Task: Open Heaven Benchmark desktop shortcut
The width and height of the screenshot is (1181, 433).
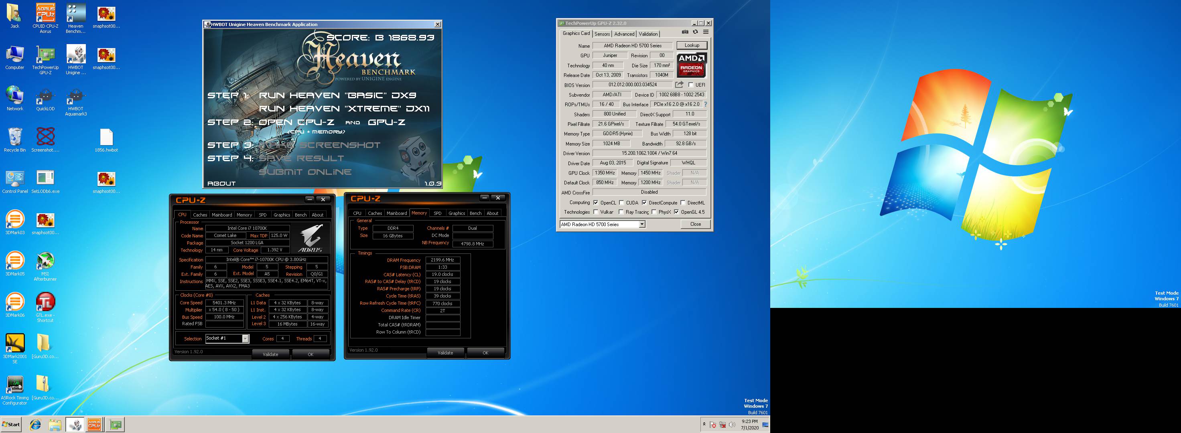Action: coord(76,18)
